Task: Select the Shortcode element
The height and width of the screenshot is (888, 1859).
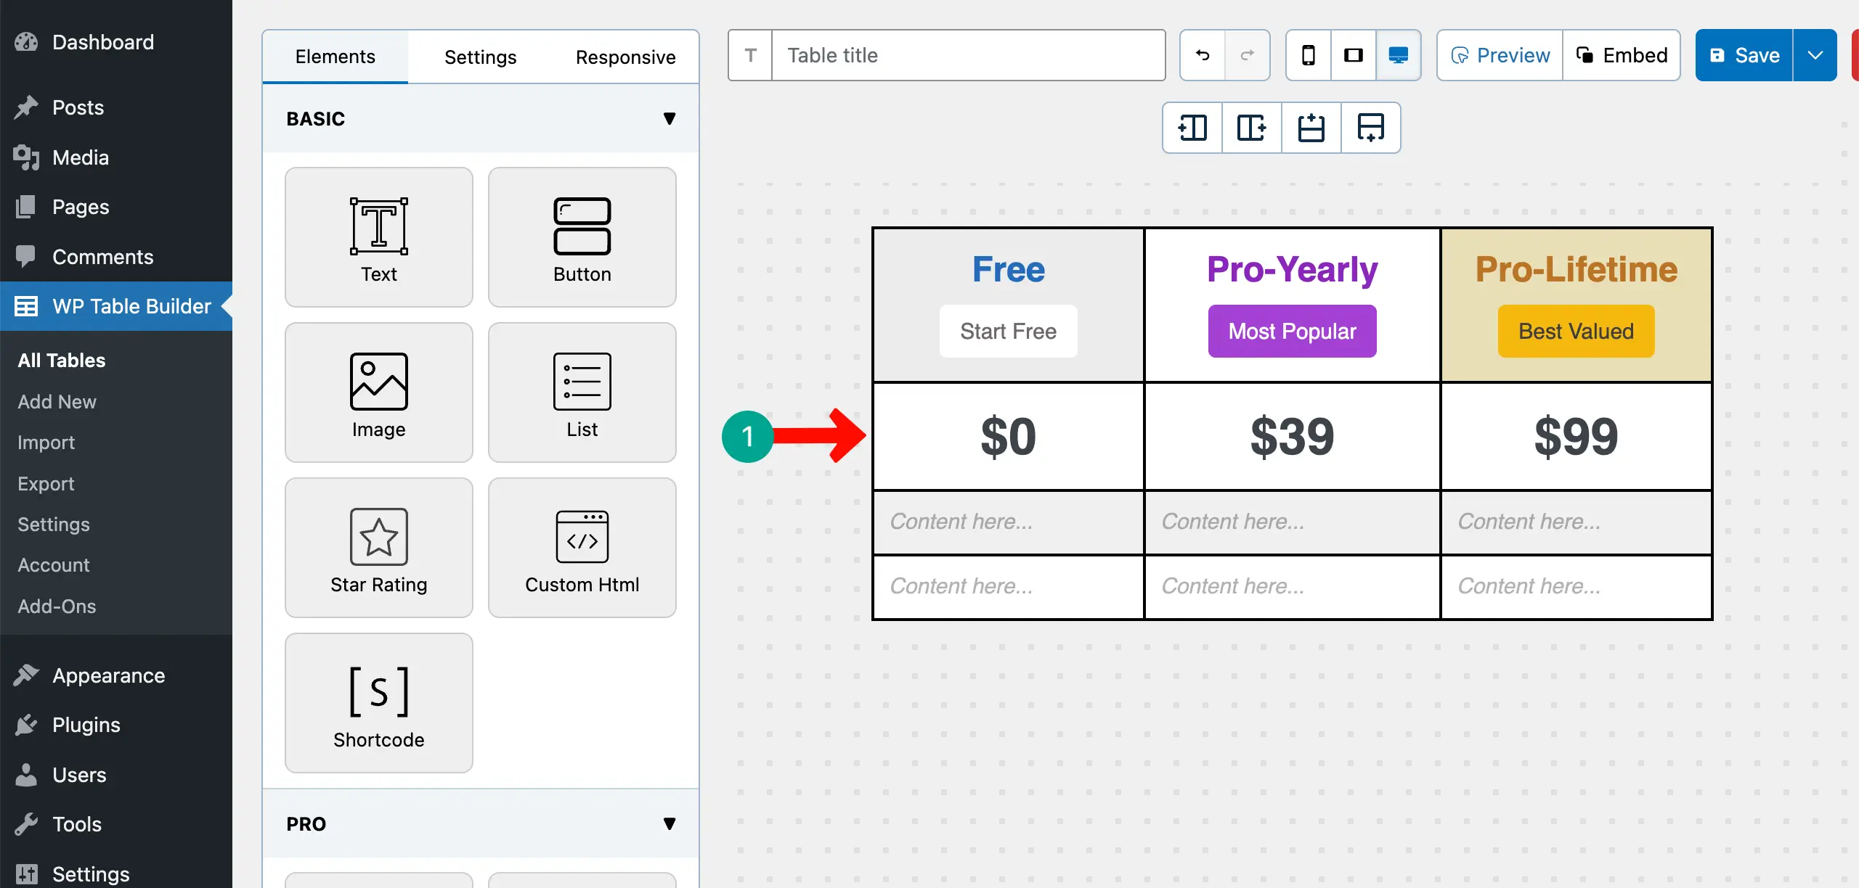Action: pyautogui.click(x=378, y=702)
